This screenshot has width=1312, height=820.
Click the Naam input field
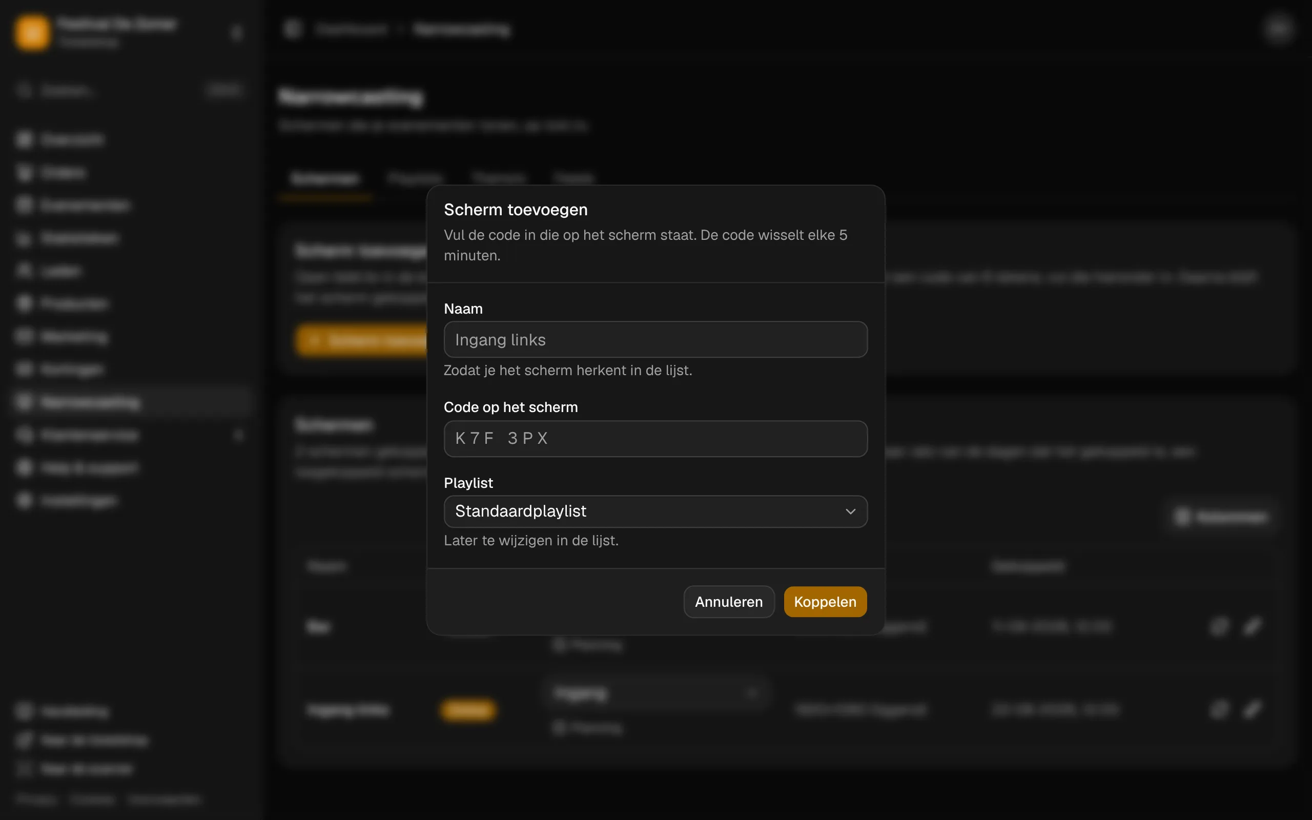point(655,339)
